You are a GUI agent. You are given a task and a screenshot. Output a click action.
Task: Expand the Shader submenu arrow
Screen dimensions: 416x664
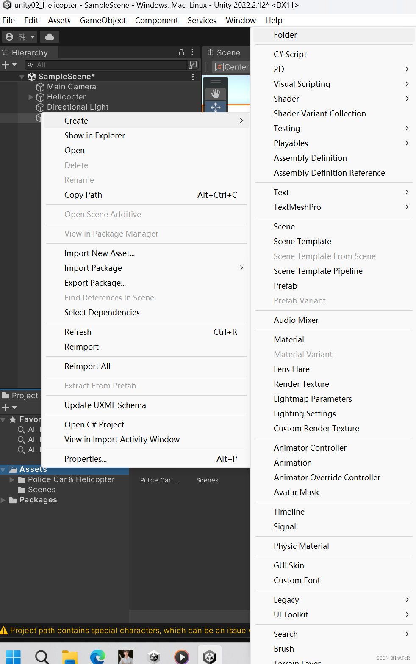pyautogui.click(x=407, y=99)
